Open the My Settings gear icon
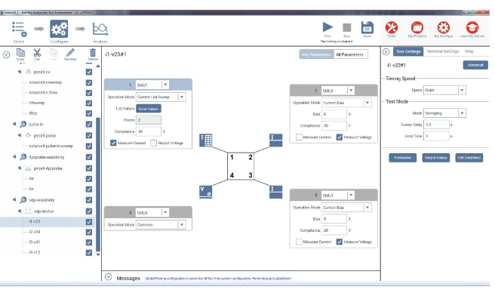 [443, 27]
